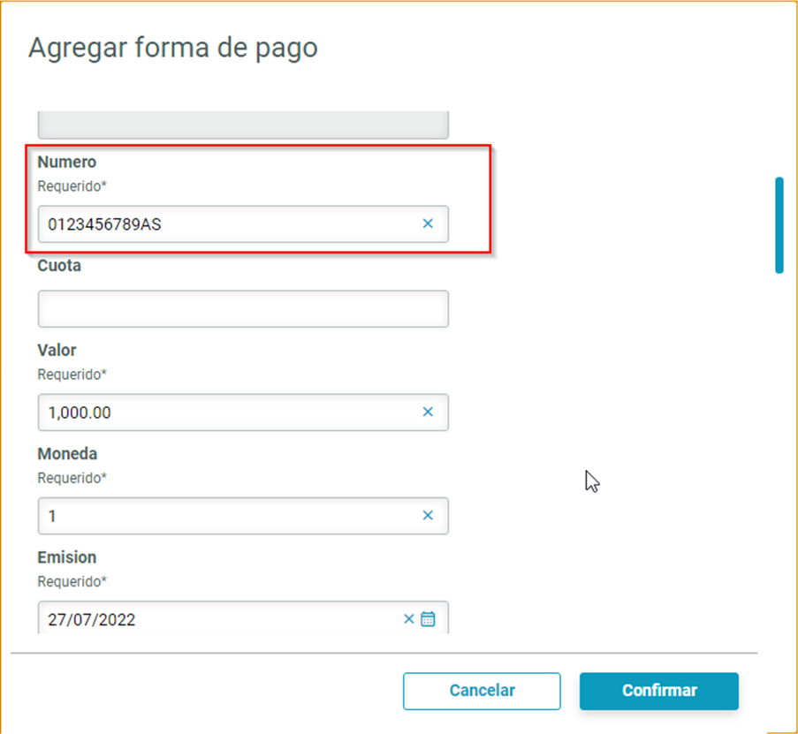This screenshot has height=734, width=798.
Task: Click the bold "Emision" label text
Action: (x=67, y=557)
